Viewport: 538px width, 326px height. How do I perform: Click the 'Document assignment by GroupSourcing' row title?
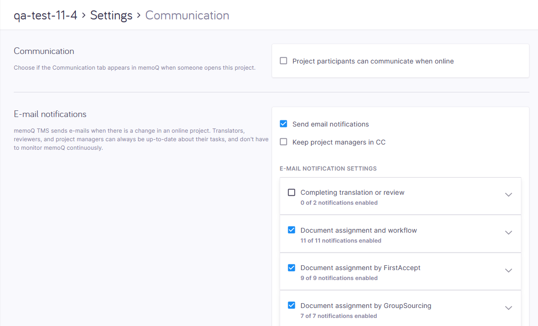click(365, 306)
